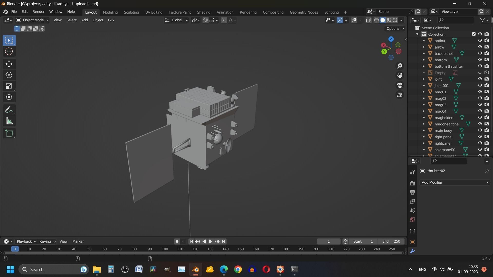493x277 pixels.
Task: Hide the antina object with eye icon
Action: tap(480, 41)
